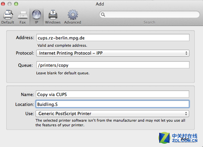Open the Default printer browser
The height and width of the screenshot is (147, 203).
8,17
